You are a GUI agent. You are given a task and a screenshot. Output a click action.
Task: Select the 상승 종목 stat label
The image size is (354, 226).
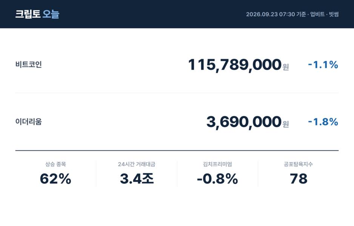tap(55, 164)
